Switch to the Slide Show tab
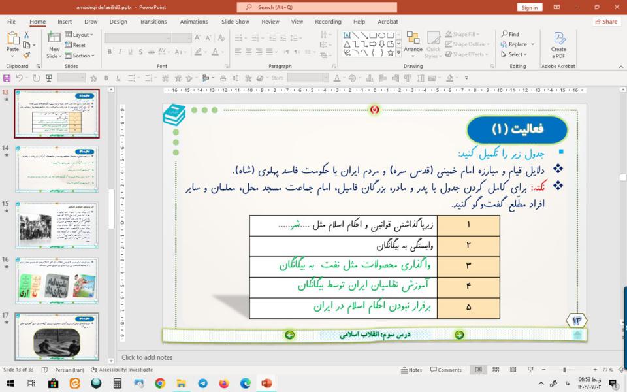This screenshot has height=392, width=627. click(x=235, y=22)
